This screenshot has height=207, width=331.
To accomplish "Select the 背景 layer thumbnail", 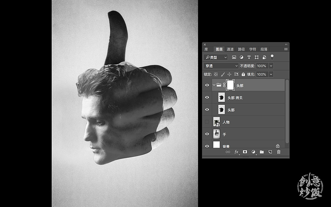I will click(216, 145).
